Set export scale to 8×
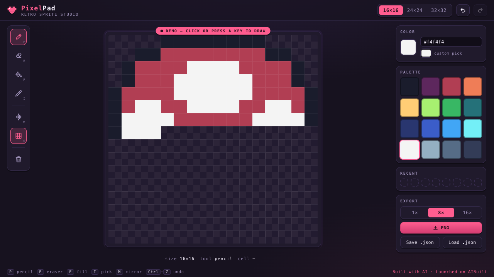This screenshot has width=494, height=277. pyautogui.click(x=441, y=213)
